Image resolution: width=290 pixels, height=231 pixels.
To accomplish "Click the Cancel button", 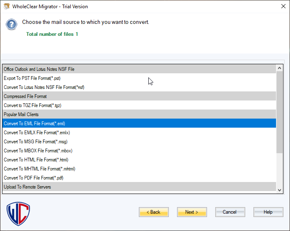I will point(230,212).
